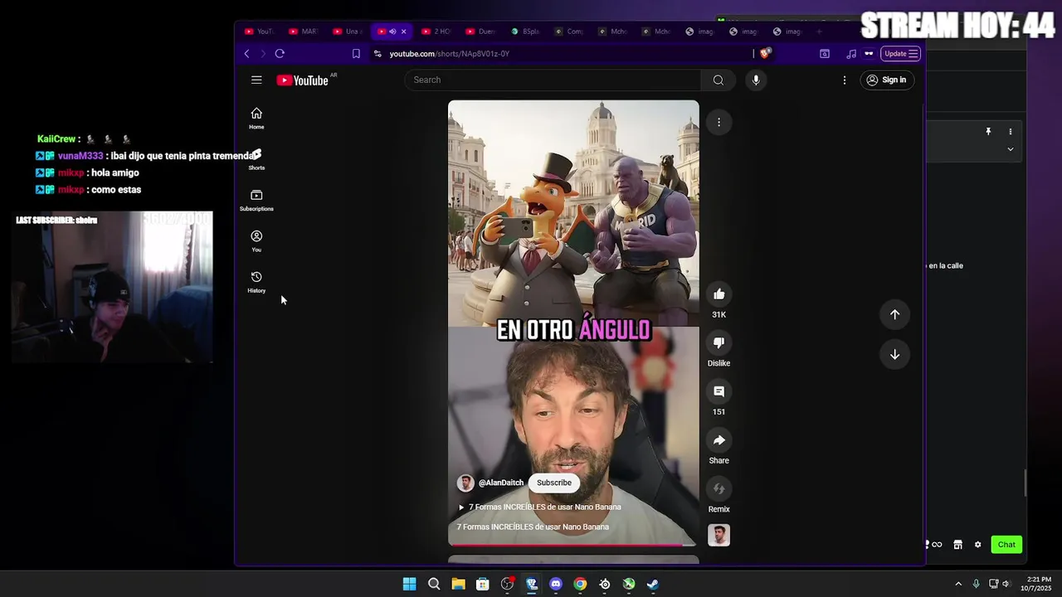Switch to the BSpla tab
The image size is (1062, 597).
click(x=525, y=32)
